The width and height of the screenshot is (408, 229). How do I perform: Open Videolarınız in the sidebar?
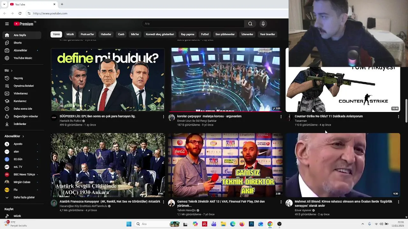coord(22,94)
